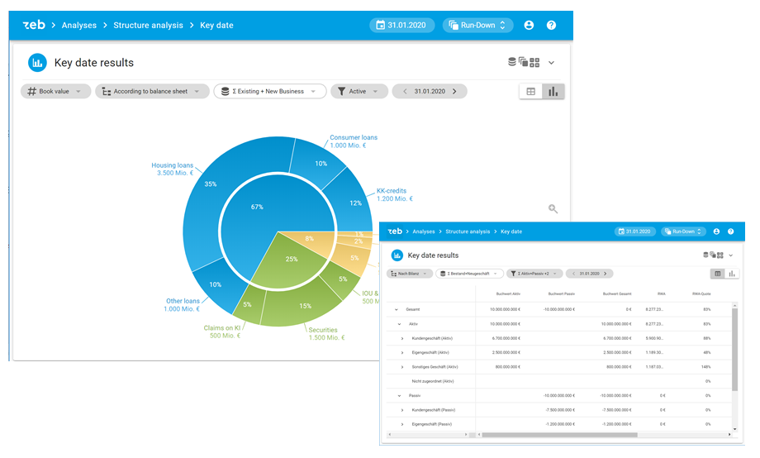Expand the Kundengeschäft (Aktiv) row
The width and height of the screenshot is (760, 458).
click(x=402, y=338)
